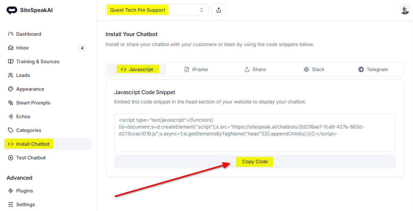The width and height of the screenshot is (413, 211).
Task: Click the Copy Code button
Action: pos(255,162)
